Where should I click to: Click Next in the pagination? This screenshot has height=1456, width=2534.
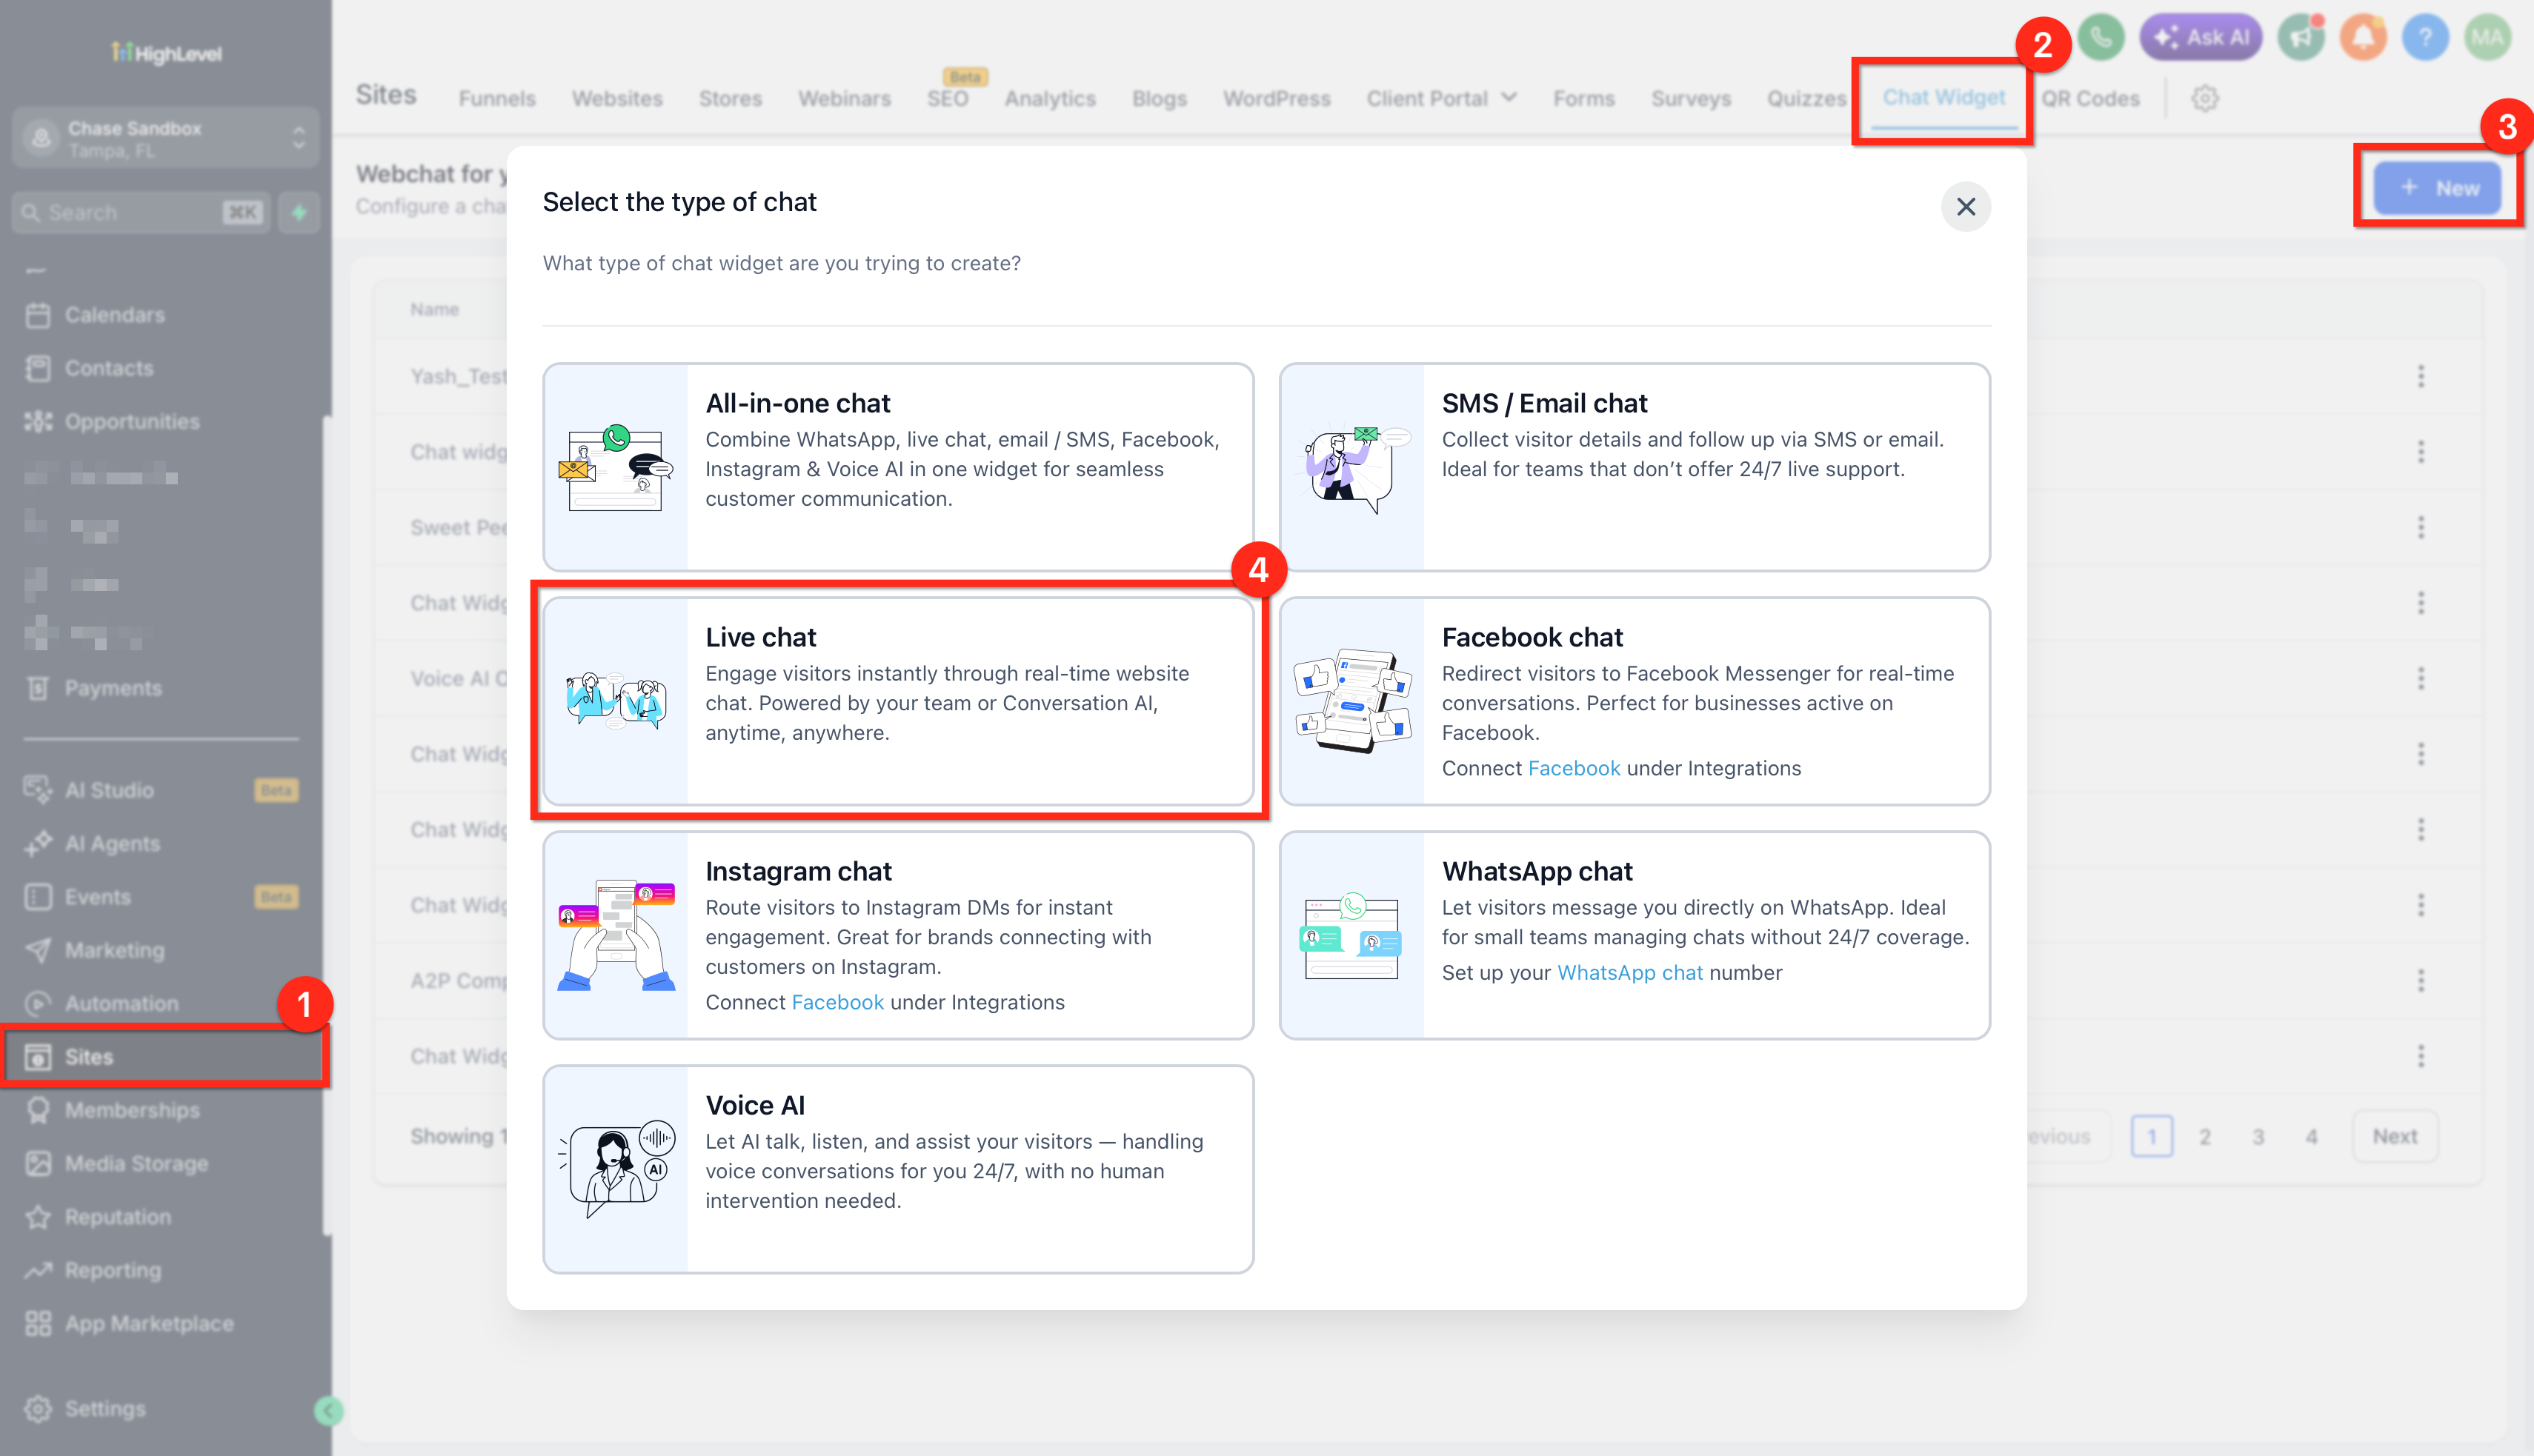[2395, 1136]
